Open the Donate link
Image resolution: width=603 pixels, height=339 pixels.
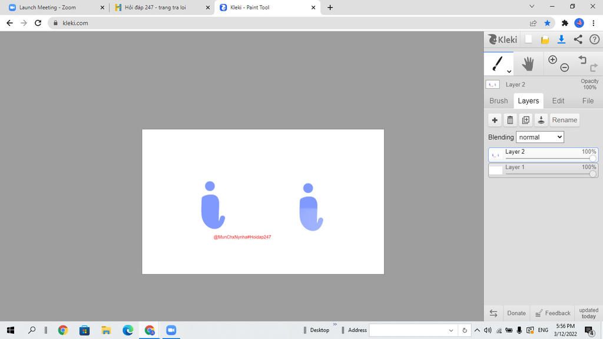tap(516, 313)
